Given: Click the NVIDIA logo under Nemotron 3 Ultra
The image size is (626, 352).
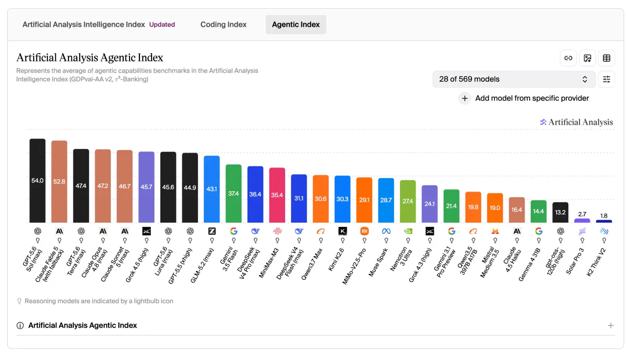Looking at the screenshot, I should click(408, 231).
